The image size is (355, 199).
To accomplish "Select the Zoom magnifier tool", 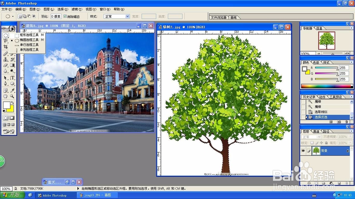I will coord(12,96).
